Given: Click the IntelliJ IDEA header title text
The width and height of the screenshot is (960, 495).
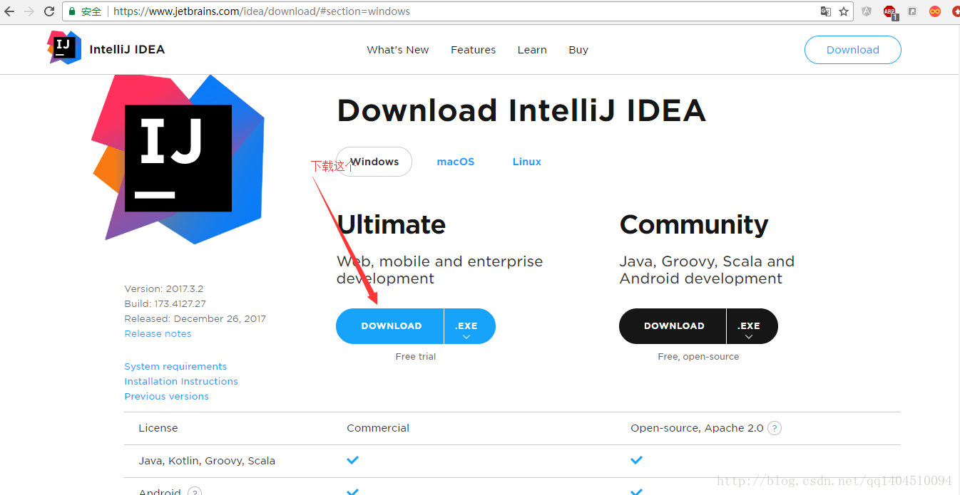Looking at the screenshot, I should pos(127,49).
